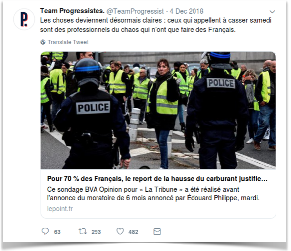Image resolution: width=291 pixels, height=251 pixels.
Task: Open the 'Pour 70 % des Français' headline
Action: point(157,179)
